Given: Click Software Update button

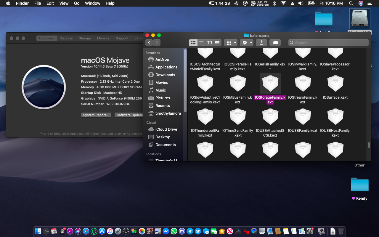Looking at the screenshot, I should pos(129,115).
